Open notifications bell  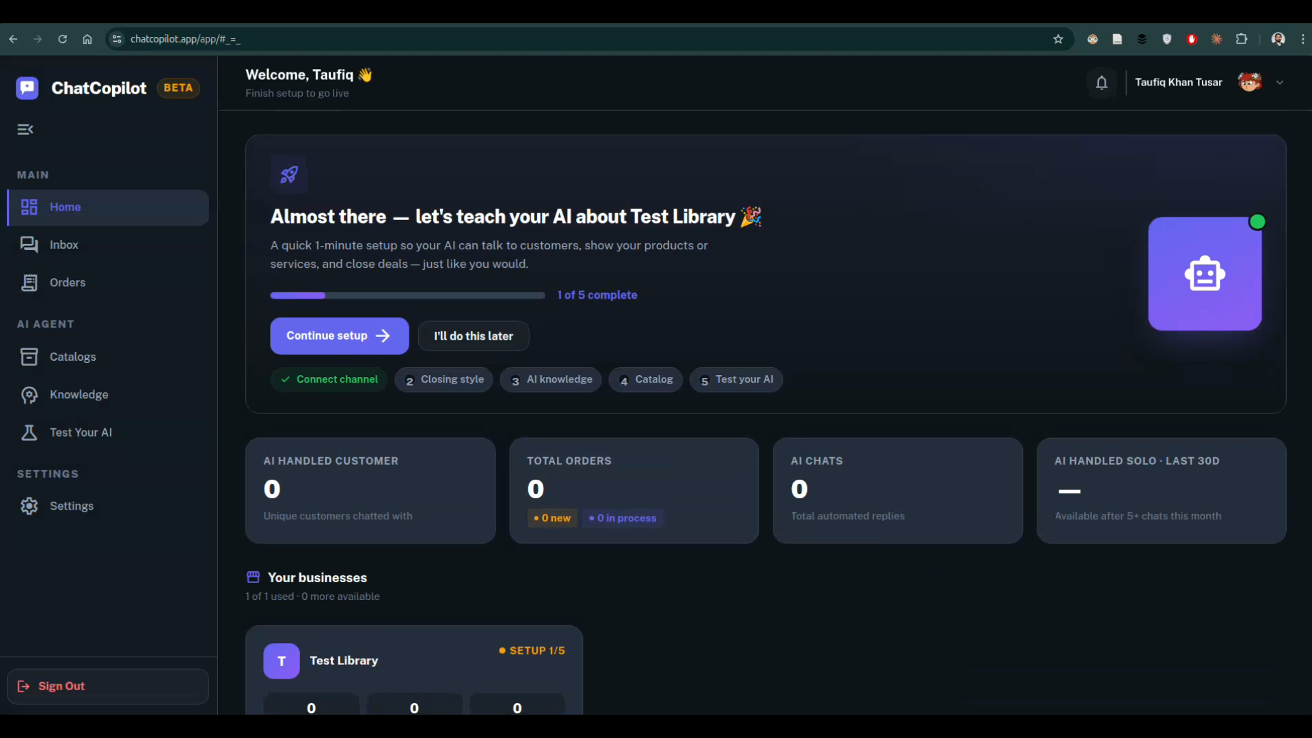tap(1102, 83)
